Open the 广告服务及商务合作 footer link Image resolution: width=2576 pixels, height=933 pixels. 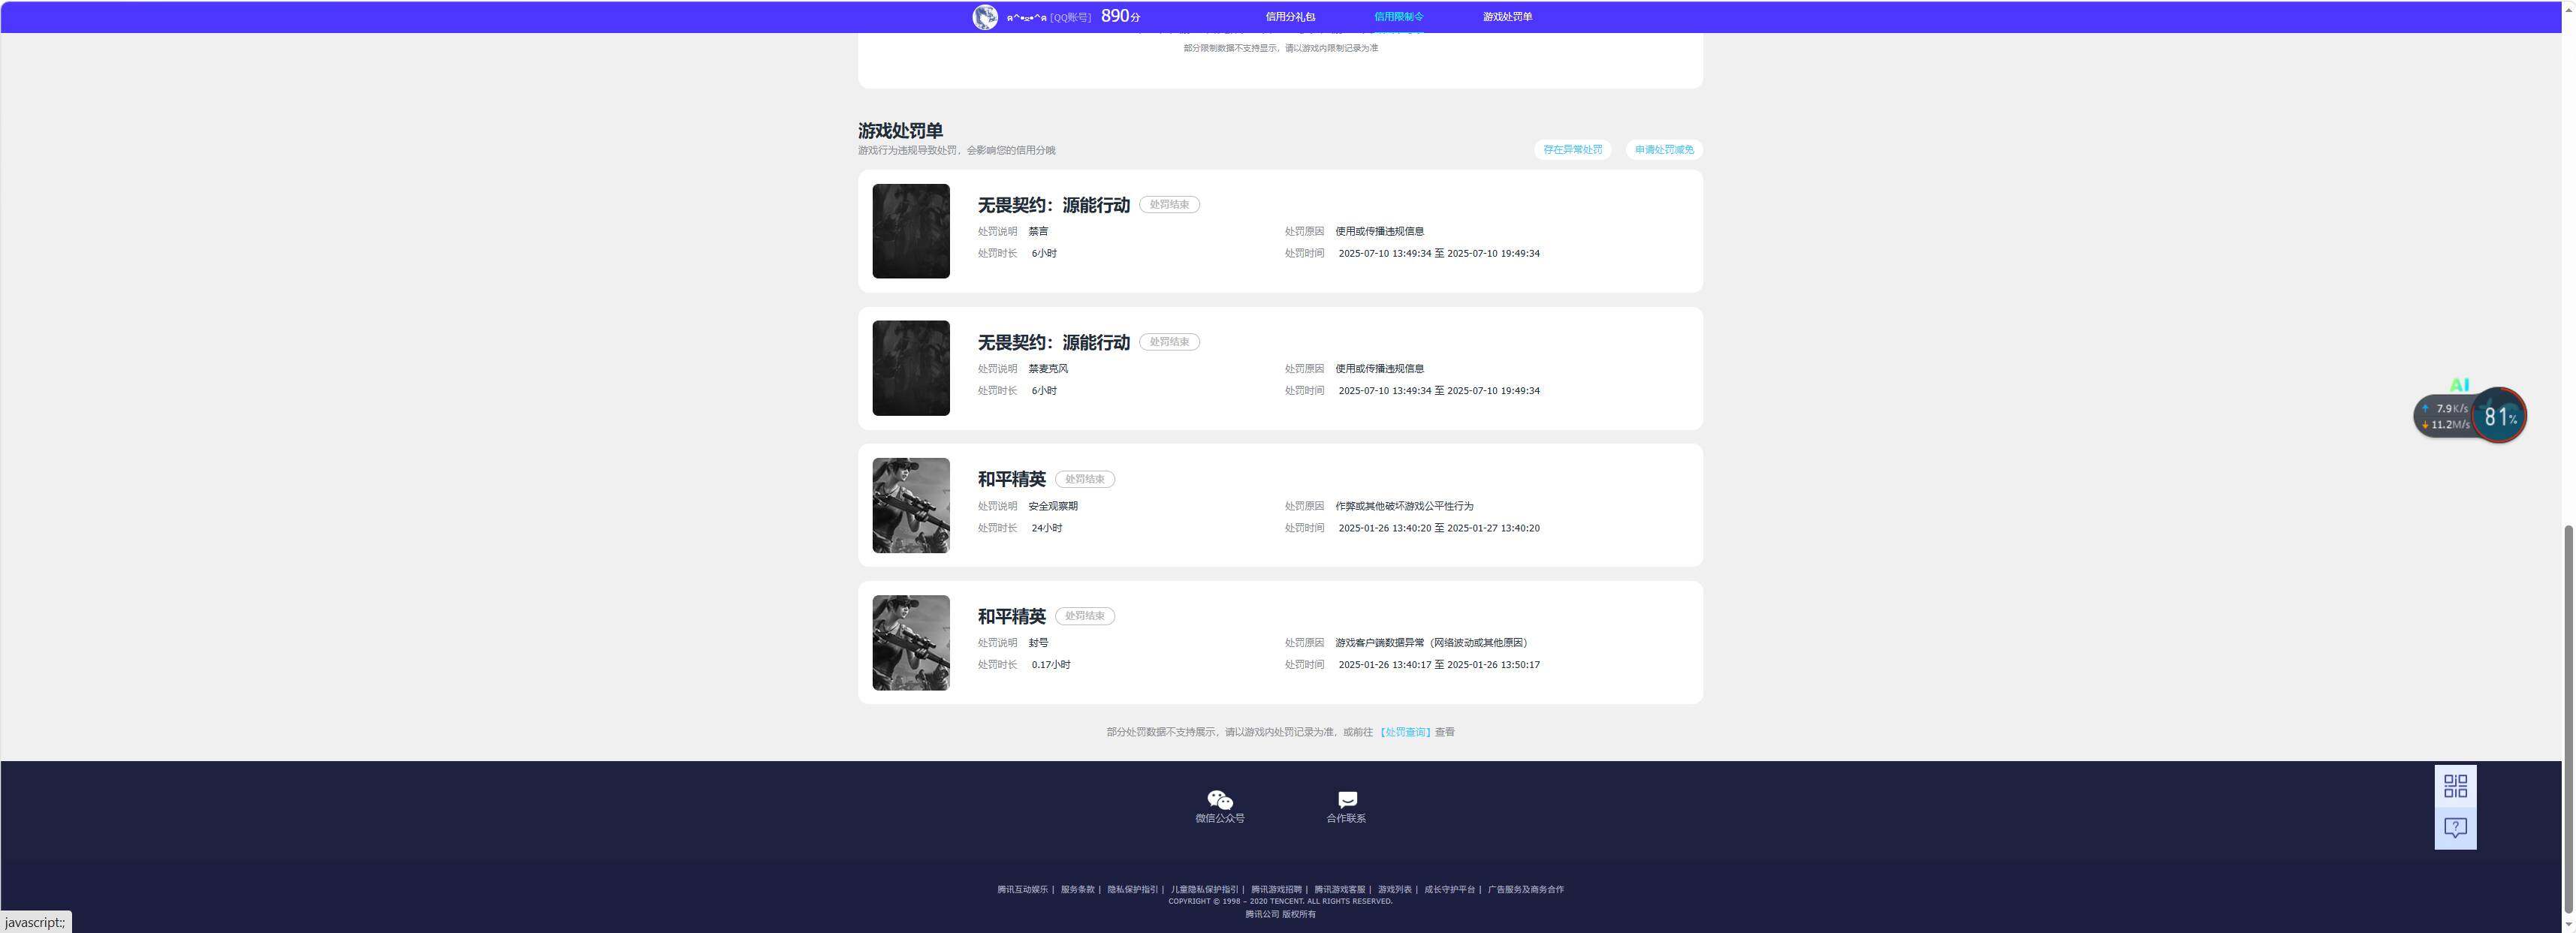[1525, 889]
